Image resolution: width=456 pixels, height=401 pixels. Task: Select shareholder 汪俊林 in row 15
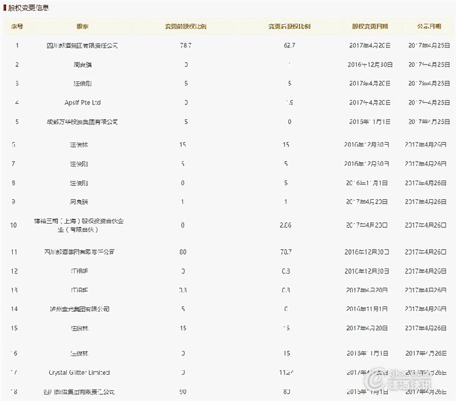79,328
